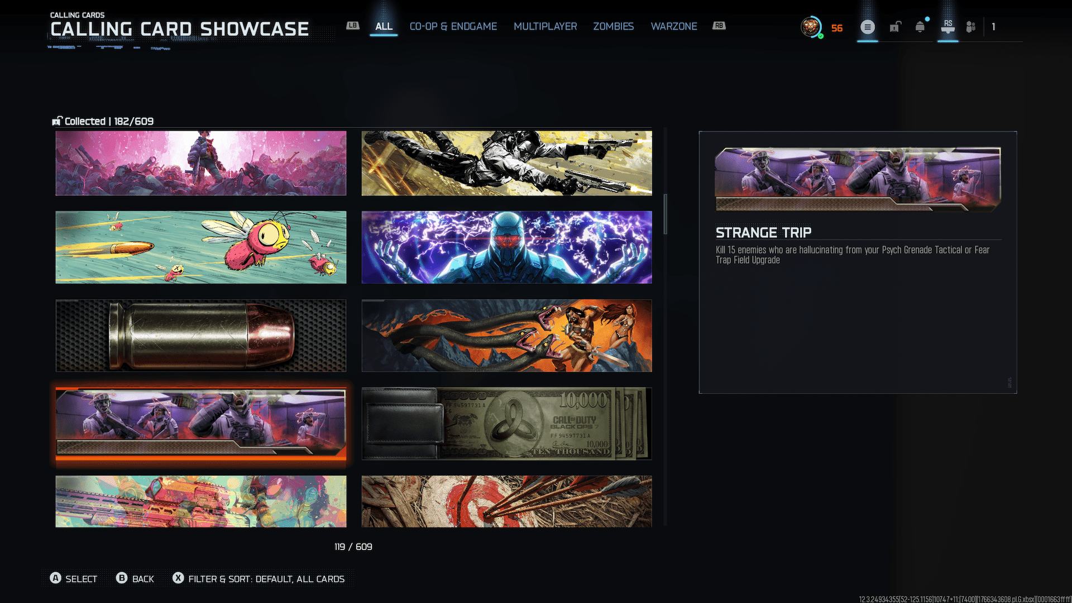Select the pink bee and bullet card
This screenshot has height=603, width=1072.
click(x=200, y=247)
